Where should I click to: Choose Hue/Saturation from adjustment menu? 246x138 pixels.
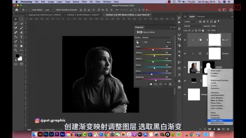tap(220, 95)
